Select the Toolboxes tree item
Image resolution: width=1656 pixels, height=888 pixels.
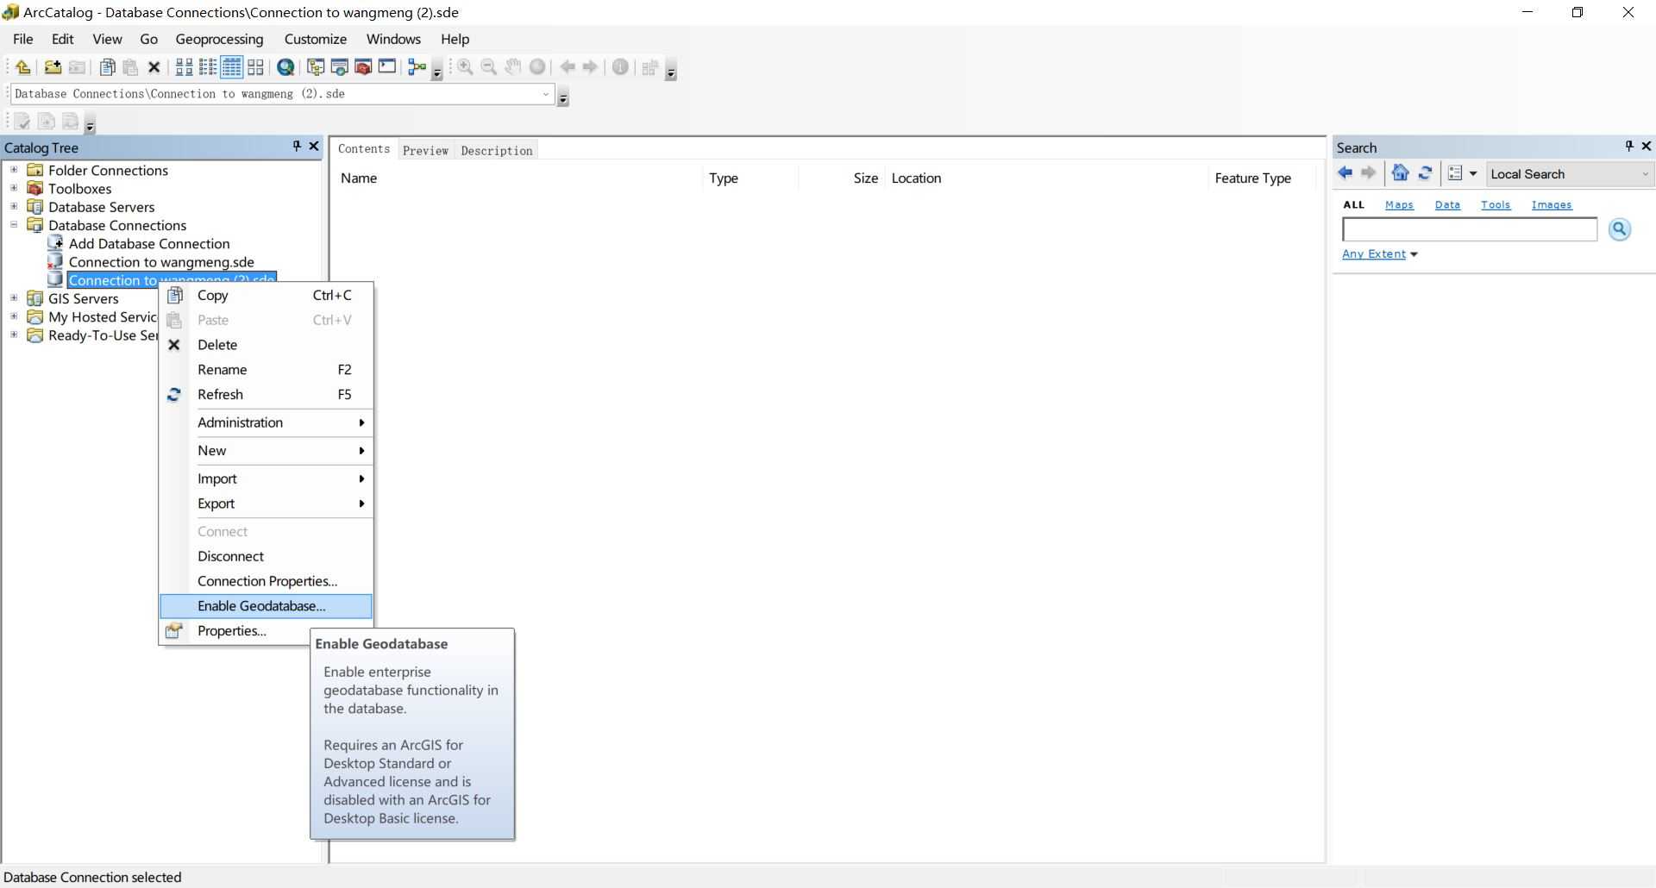79,189
